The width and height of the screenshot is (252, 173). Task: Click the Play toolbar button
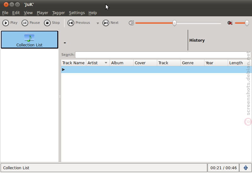click(10, 23)
